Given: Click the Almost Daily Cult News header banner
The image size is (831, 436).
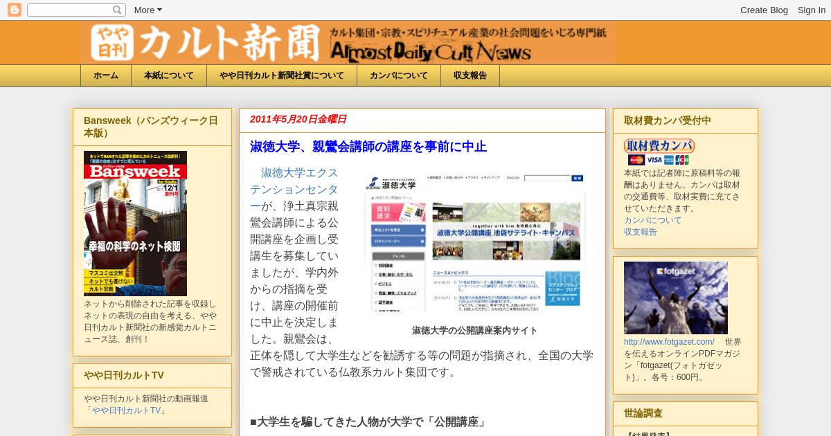Looking at the screenshot, I should coord(348,43).
